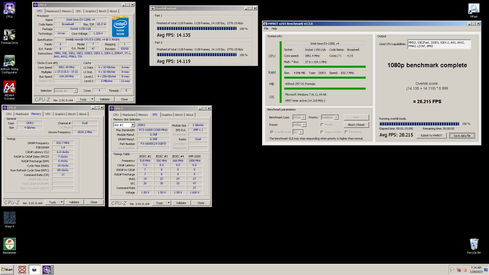Viewport: 489px width, 275px height.
Task: Click the red knot taskbar icon
Action: coord(22,270)
